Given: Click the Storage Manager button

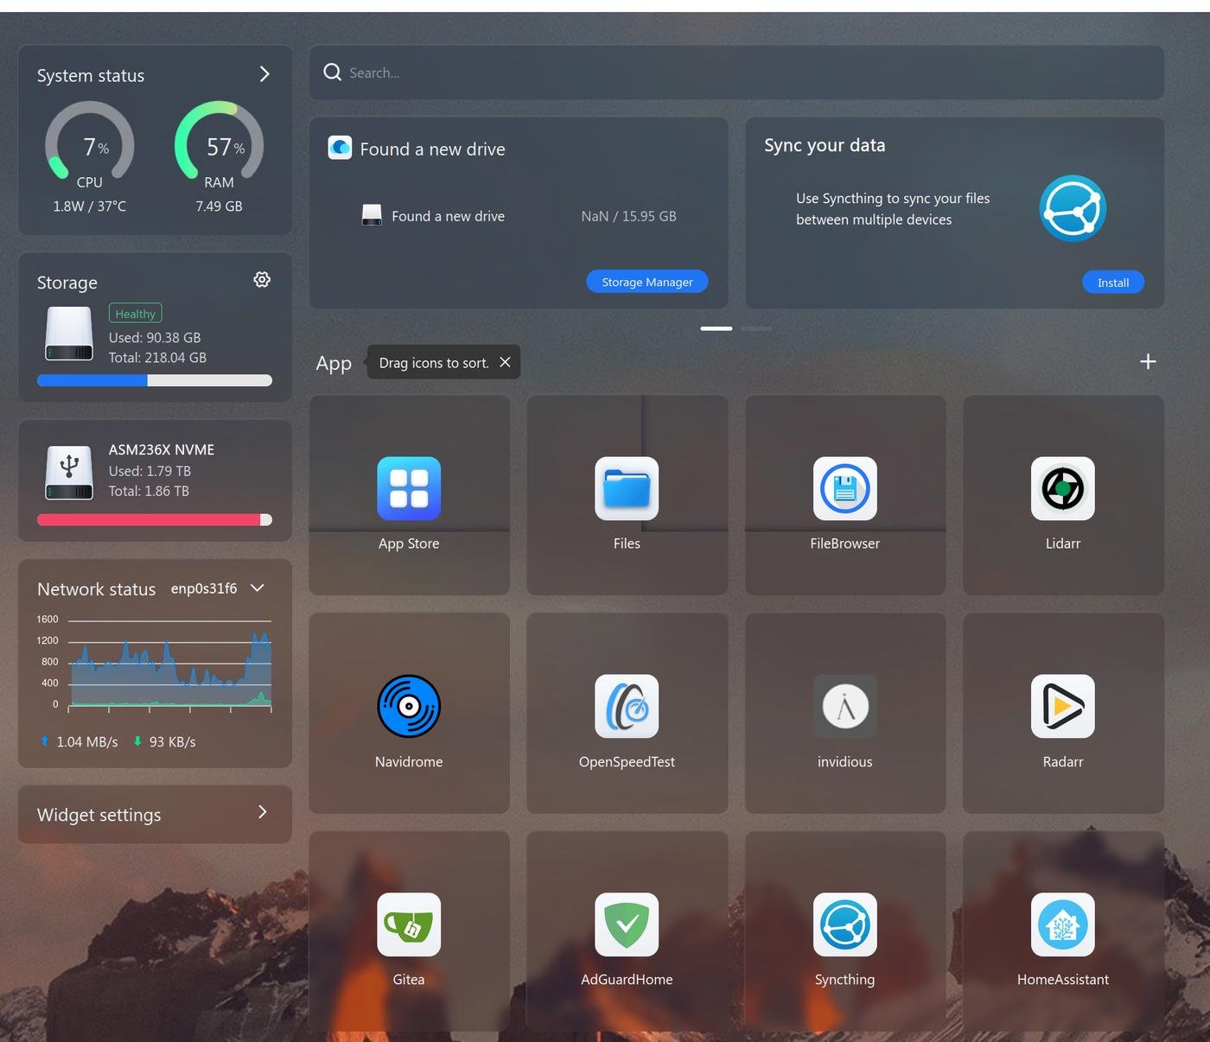Looking at the screenshot, I should point(646,282).
